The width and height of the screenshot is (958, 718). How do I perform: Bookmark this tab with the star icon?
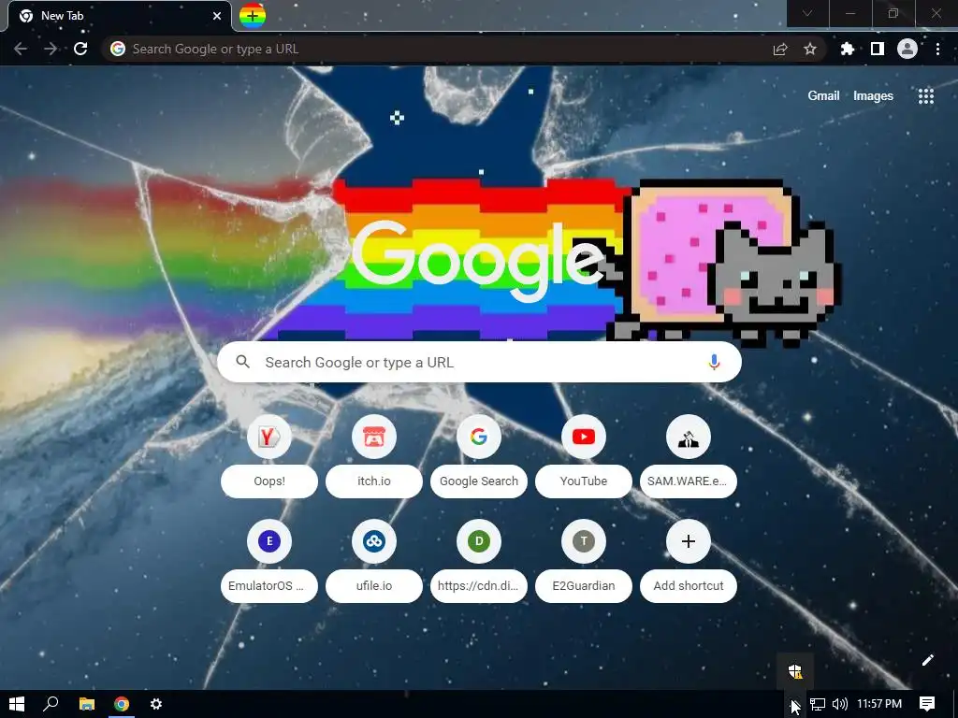[x=810, y=49]
